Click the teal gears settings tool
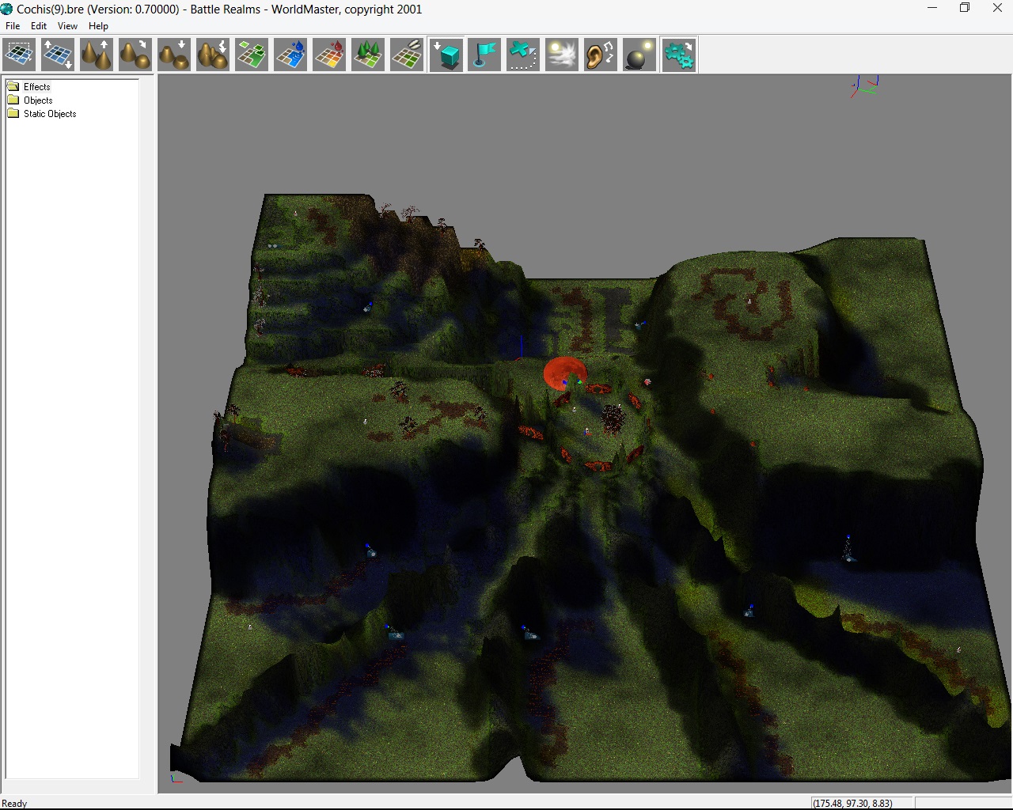The image size is (1013, 810). 679,55
